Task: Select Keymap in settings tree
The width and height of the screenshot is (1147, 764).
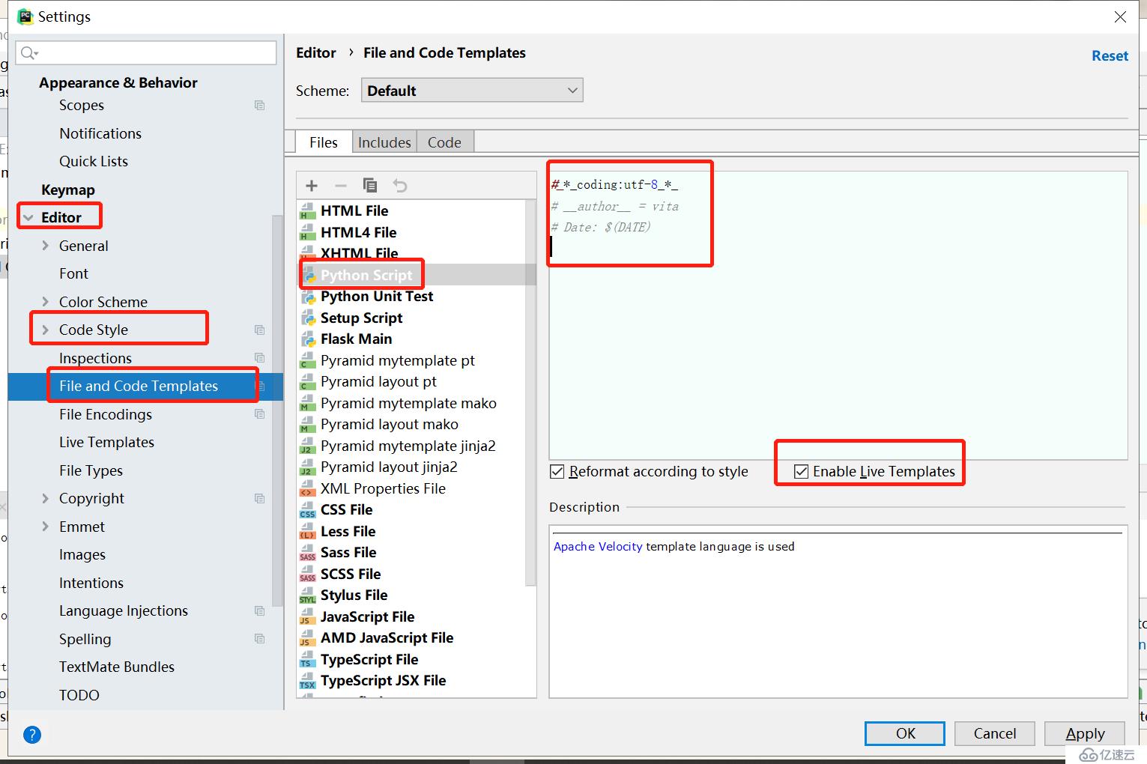Action: pos(68,190)
